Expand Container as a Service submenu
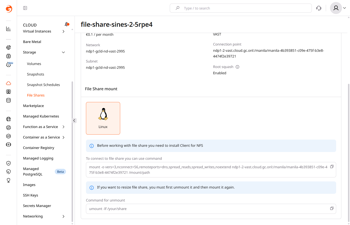The image size is (350, 225). coord(63,137)
